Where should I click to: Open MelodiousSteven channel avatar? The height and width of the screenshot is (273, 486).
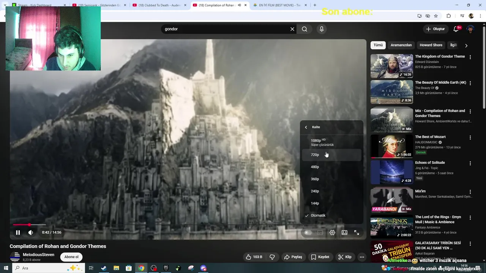coord(15,257)
